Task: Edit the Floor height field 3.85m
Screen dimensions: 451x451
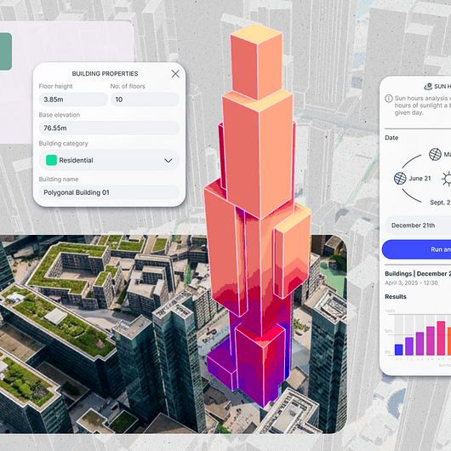Action: pos(73,100)
